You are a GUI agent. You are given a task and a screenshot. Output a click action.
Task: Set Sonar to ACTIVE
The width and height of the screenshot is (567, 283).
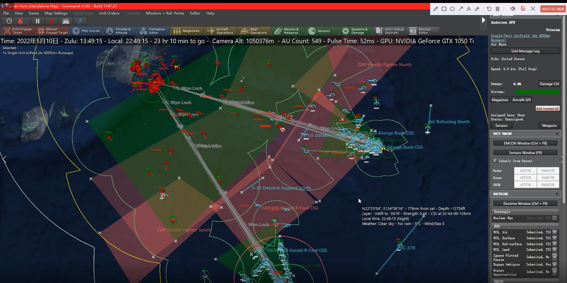(x=525, y=178)
